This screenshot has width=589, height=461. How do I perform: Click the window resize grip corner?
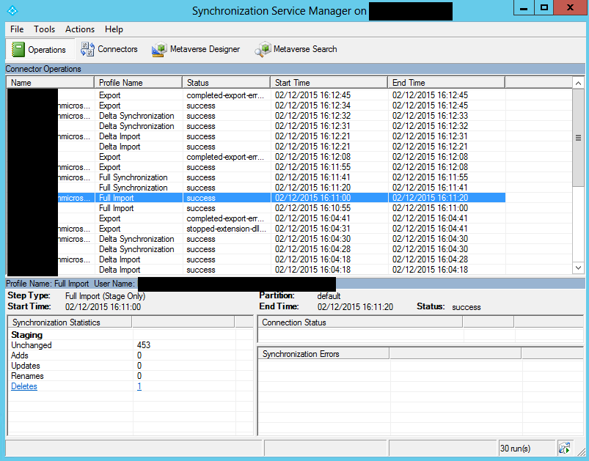pyautogui.click(x=581, y=451)
